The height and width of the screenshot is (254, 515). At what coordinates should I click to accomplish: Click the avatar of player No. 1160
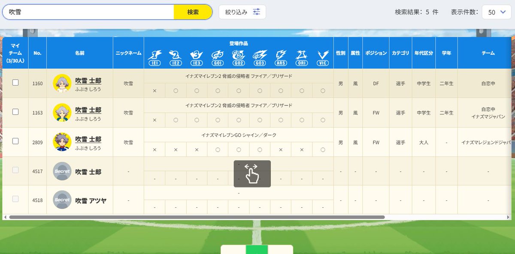point(62,83)
